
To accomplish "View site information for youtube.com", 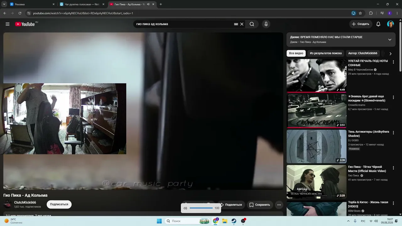I will tap(29, 13).
